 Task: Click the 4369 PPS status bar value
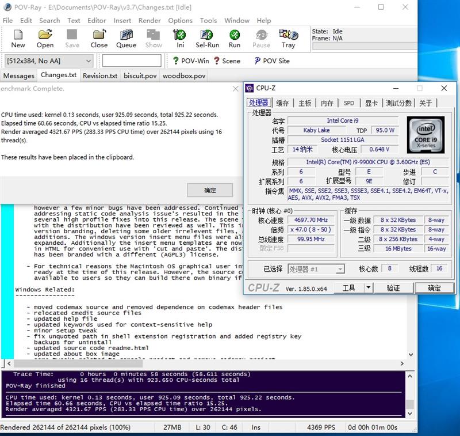click(x=321, y=427)
